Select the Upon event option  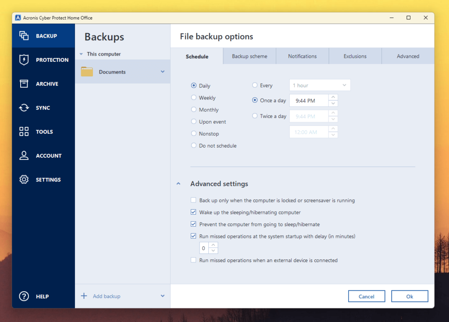pyautogui.click(x=194, y=121)
